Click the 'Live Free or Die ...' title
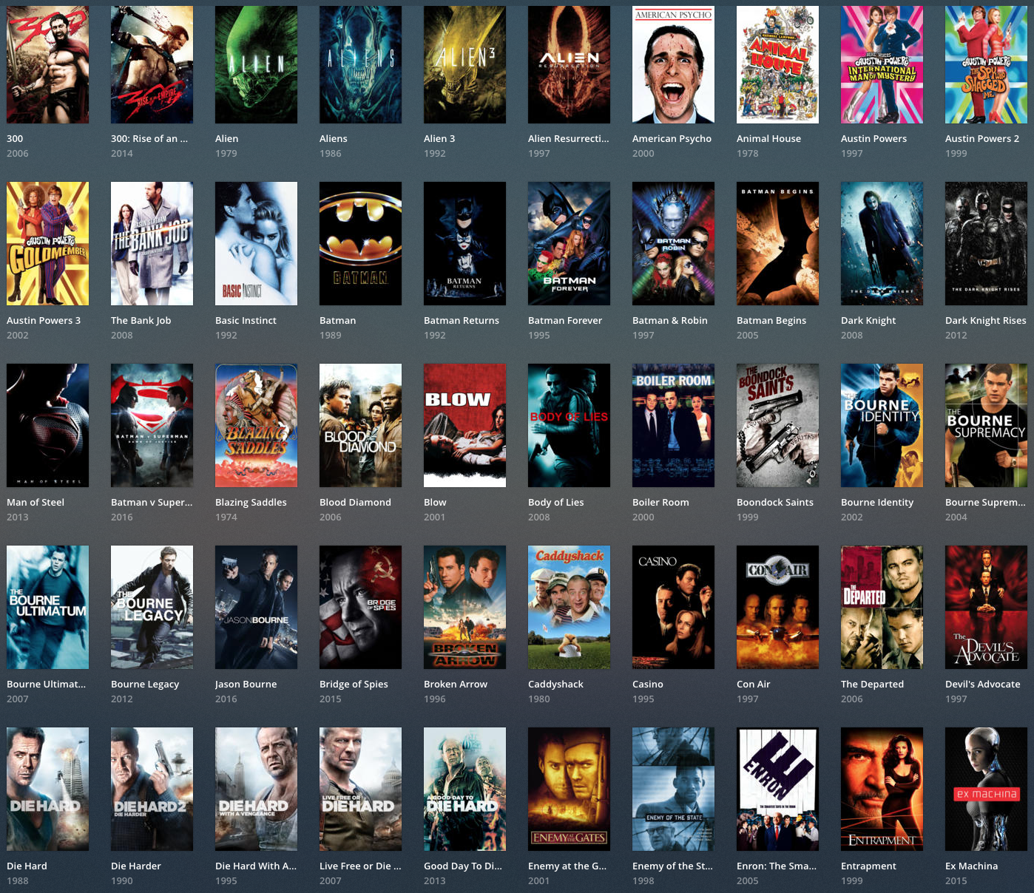 tap(360, 866)
